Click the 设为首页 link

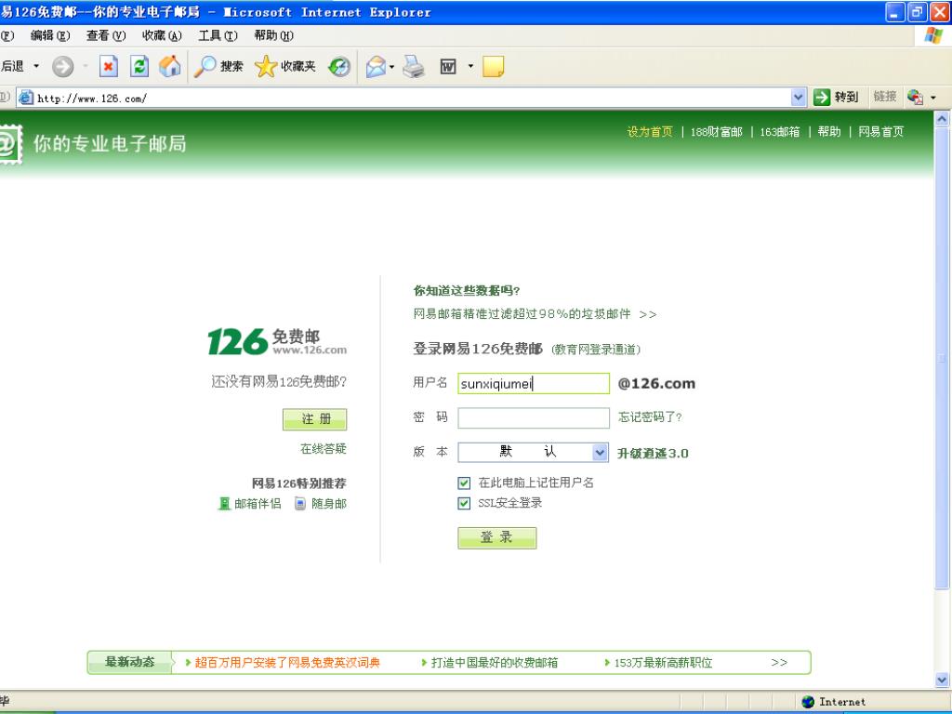[650, 132]
